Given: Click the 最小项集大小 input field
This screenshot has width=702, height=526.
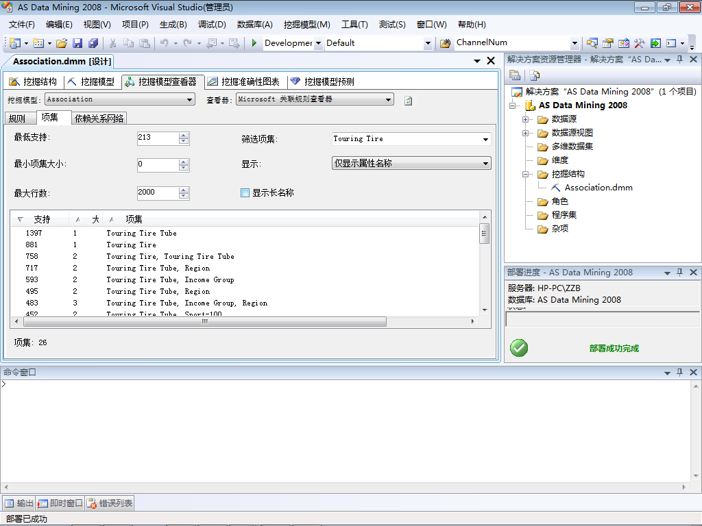Looking at the screenshot, I should tap(158, 164).
